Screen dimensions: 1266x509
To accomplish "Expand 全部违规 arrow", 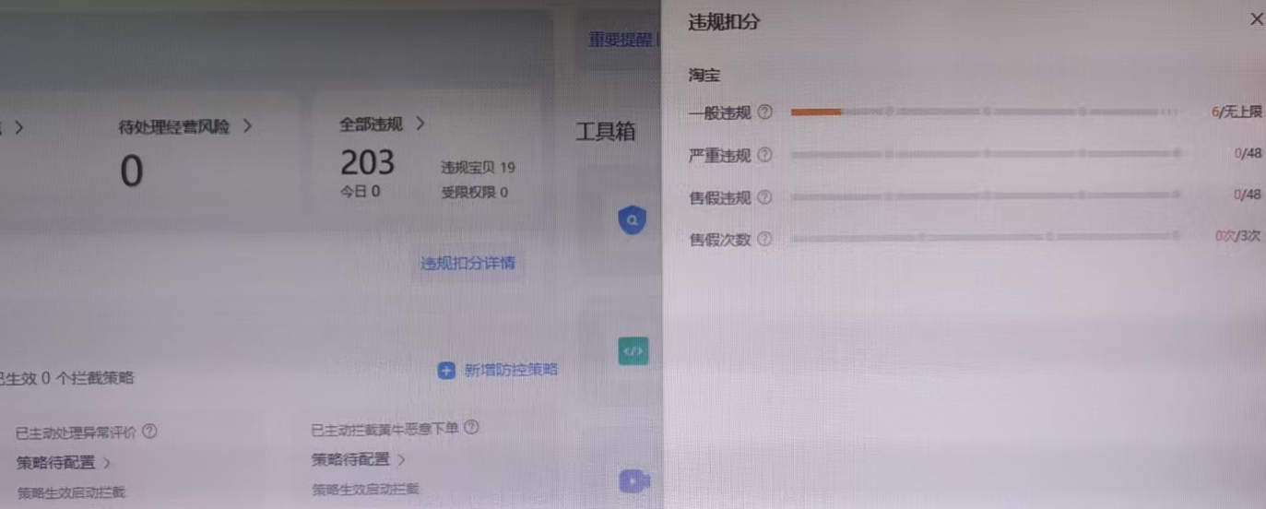I will tap(420, 123).
